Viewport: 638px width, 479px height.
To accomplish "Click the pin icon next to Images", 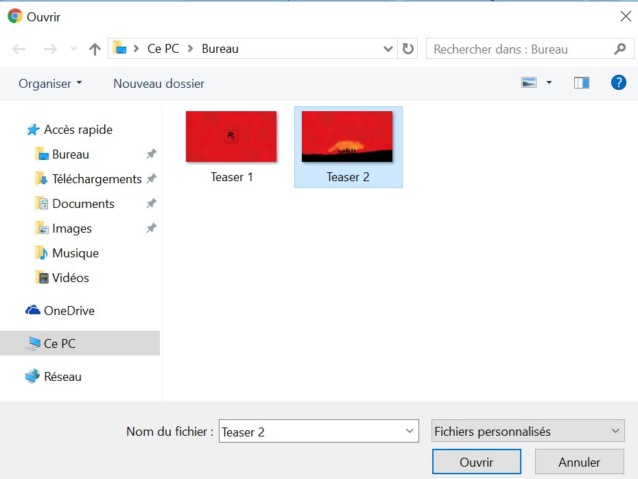I will [x=152, y=228].
